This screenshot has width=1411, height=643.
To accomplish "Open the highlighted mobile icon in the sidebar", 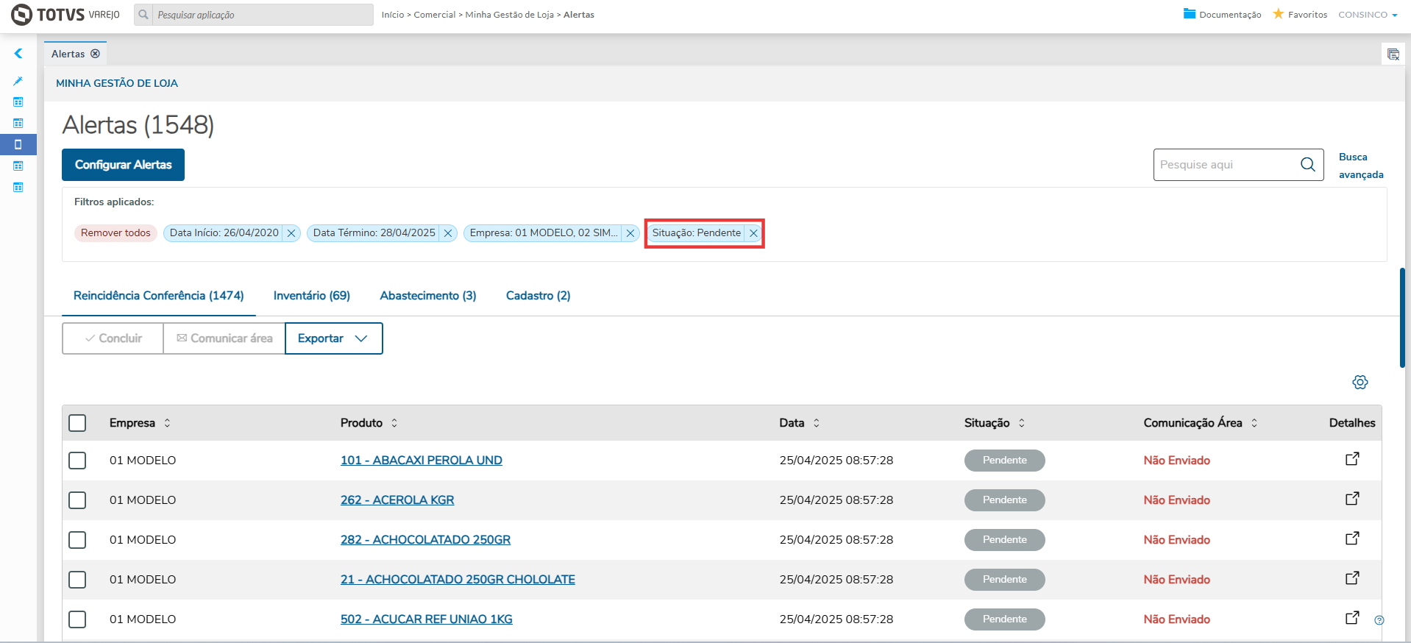I will [x=18, y=144].
